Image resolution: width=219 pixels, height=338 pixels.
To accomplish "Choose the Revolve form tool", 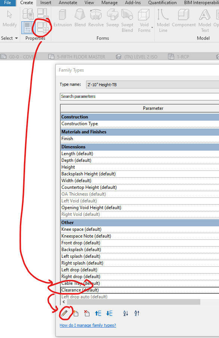I will point(96,18).
